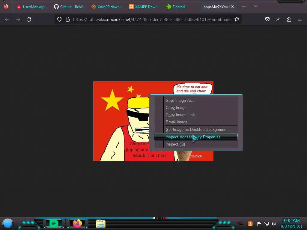307x230 pixels.
Task: Select Inspect Accessibility Properties
Action: coord(196,137)
